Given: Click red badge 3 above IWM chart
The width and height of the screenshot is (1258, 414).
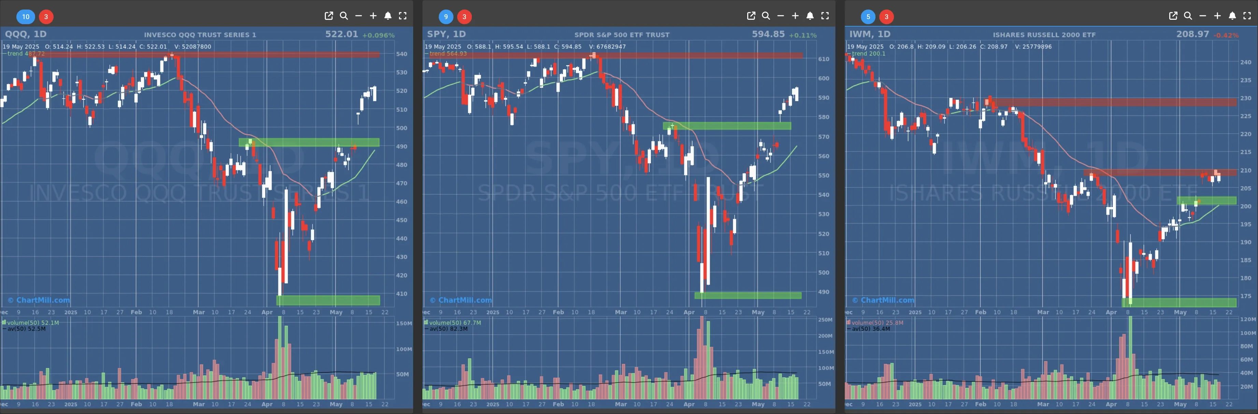Looking at the screenshot, I should pos(887,17).
